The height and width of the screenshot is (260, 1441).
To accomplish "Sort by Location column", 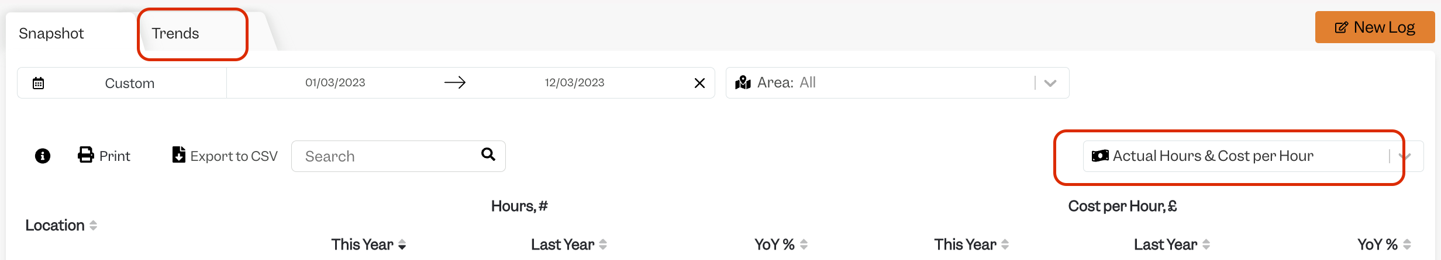I will [x=61, y=226].
